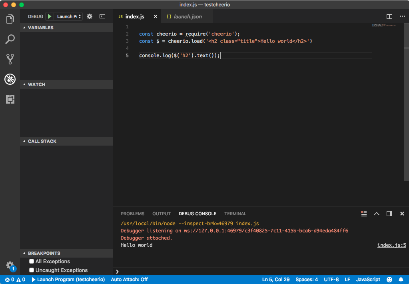Click the 'Hello world' console output line

click(x=136, y=245)
